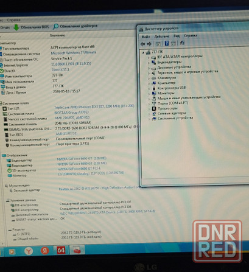The width and height of the screenshot is (249, 272).
Task: Collapse the 777-ПК root node
Action: coord(143,53)
